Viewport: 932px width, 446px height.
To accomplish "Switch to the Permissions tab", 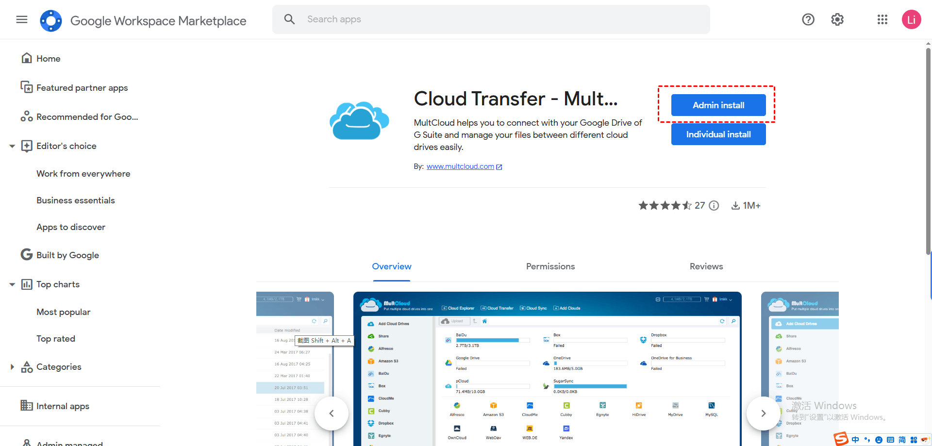I will (x=550, y=266).
